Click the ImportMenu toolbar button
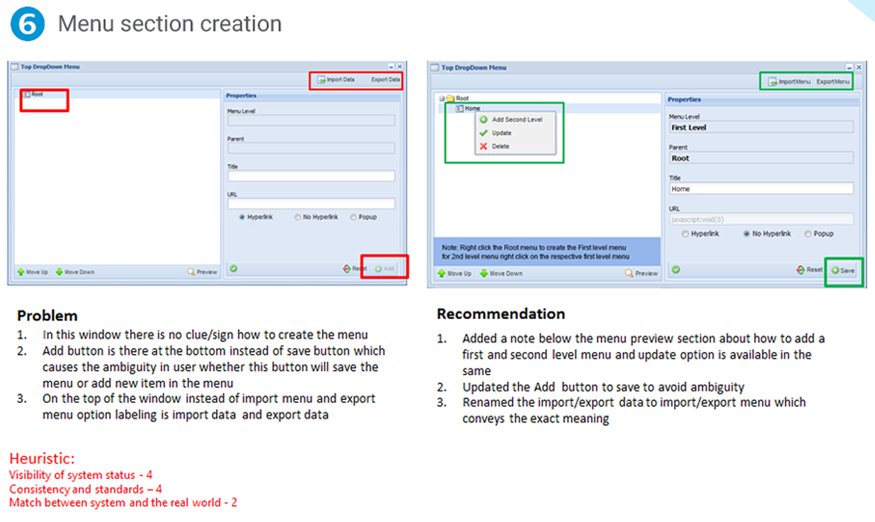Image resolution: width=875 pixels, height=522 pixels. [x=790, y=82]
